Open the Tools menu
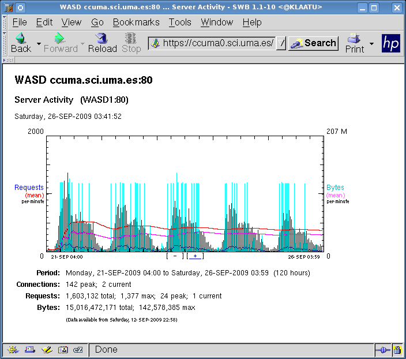Image resolution: width=406 pixels, height=359 pixels. point(180,23)
